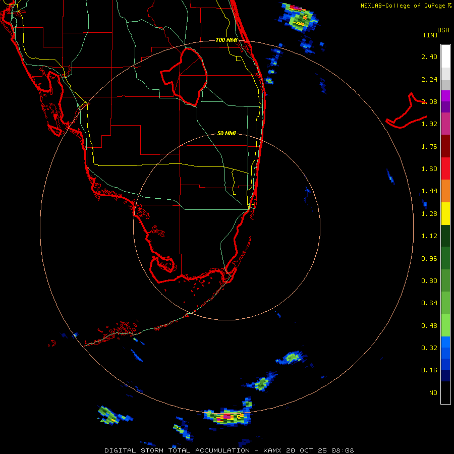This screenshot has width=454, height=454.
Task: Pick the dark navy legend swatch
Action: 445,376
